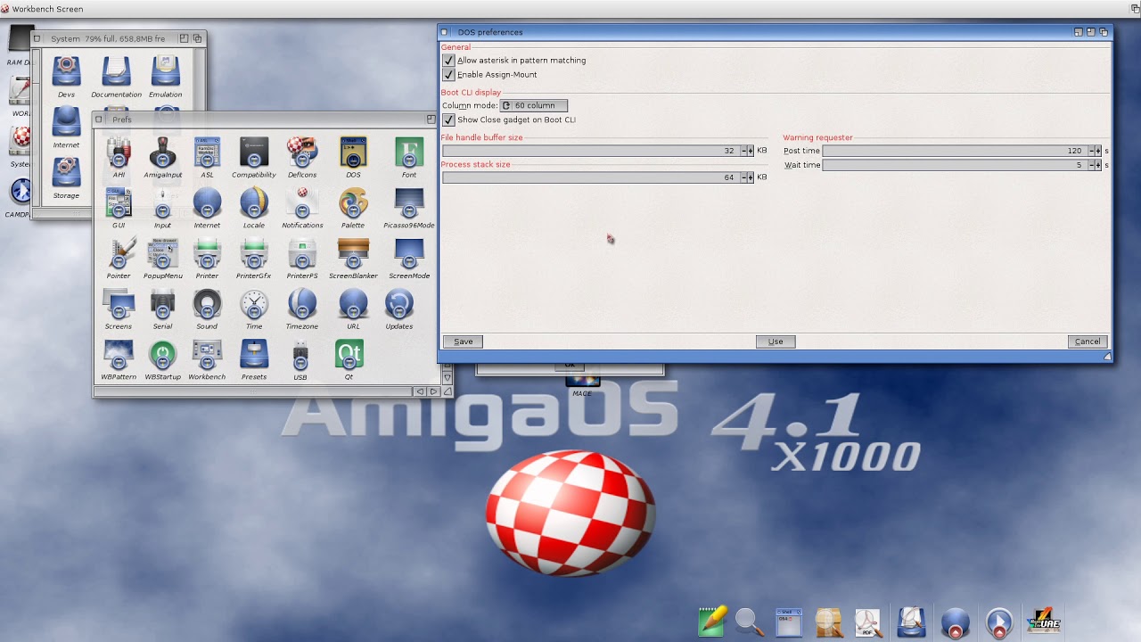This screenshot has height=642, width=1141.
Task: Open the AmigaInput prefs icon
Action: 162,153
